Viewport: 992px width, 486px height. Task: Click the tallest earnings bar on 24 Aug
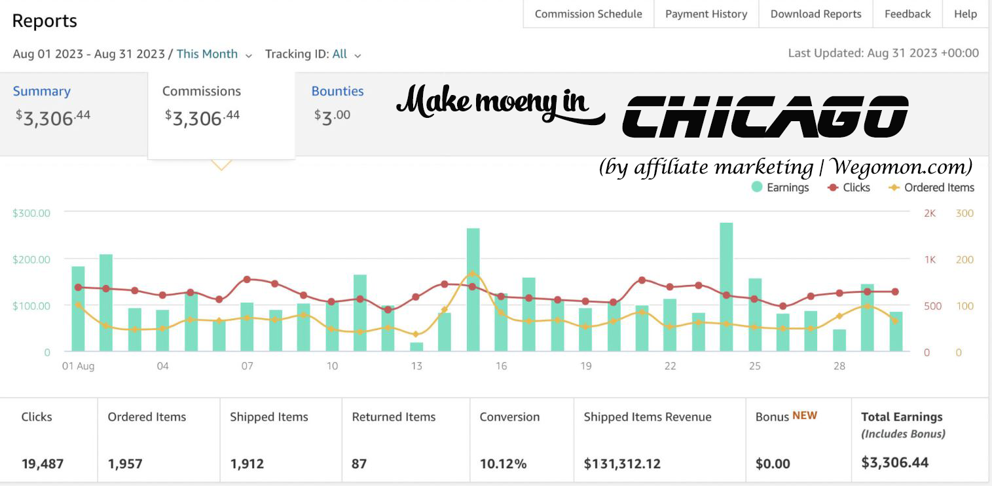point(726,287)
